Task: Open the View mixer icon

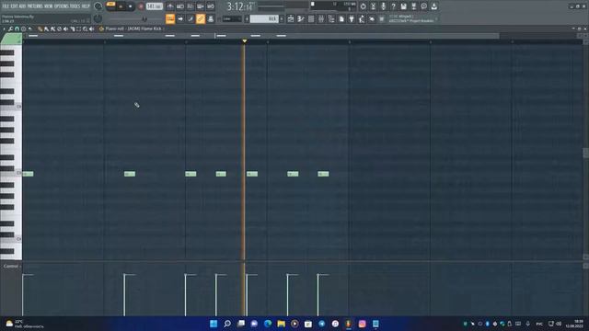Action: click(x=321, y=18)
